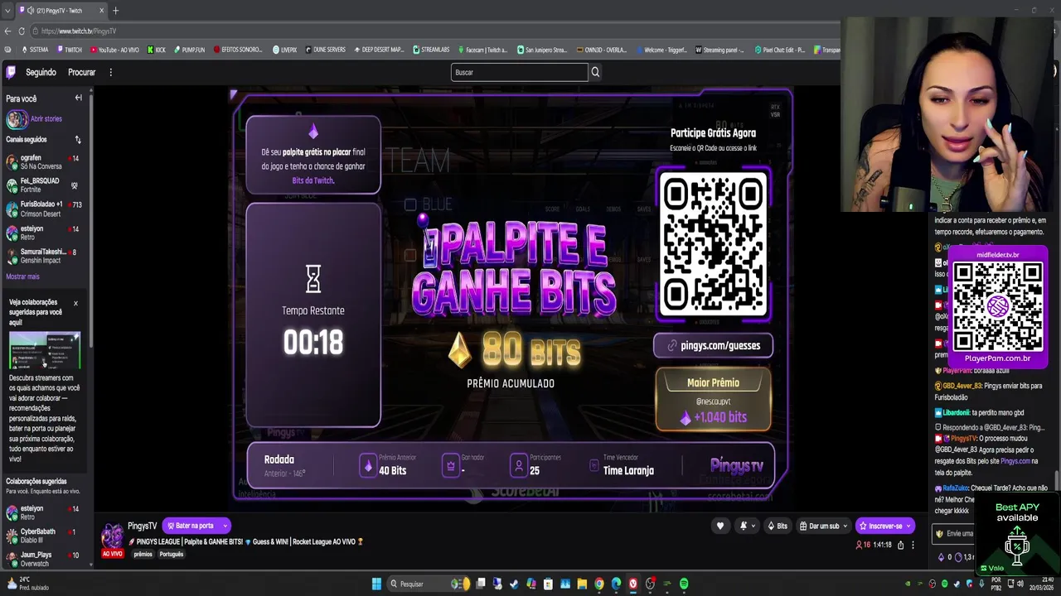This screenshot has height=596, width=1061.
Task: Open CyberBabath Diablo III channel
Action: (x=44, y=536)
